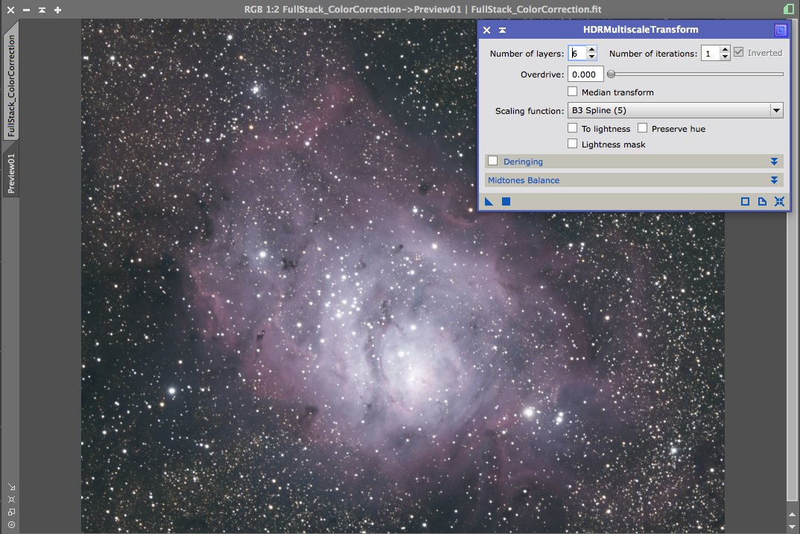800x534 pixels.
Task: Increase Number of iterations with the up arrow
Action: [x=725, y=49]
